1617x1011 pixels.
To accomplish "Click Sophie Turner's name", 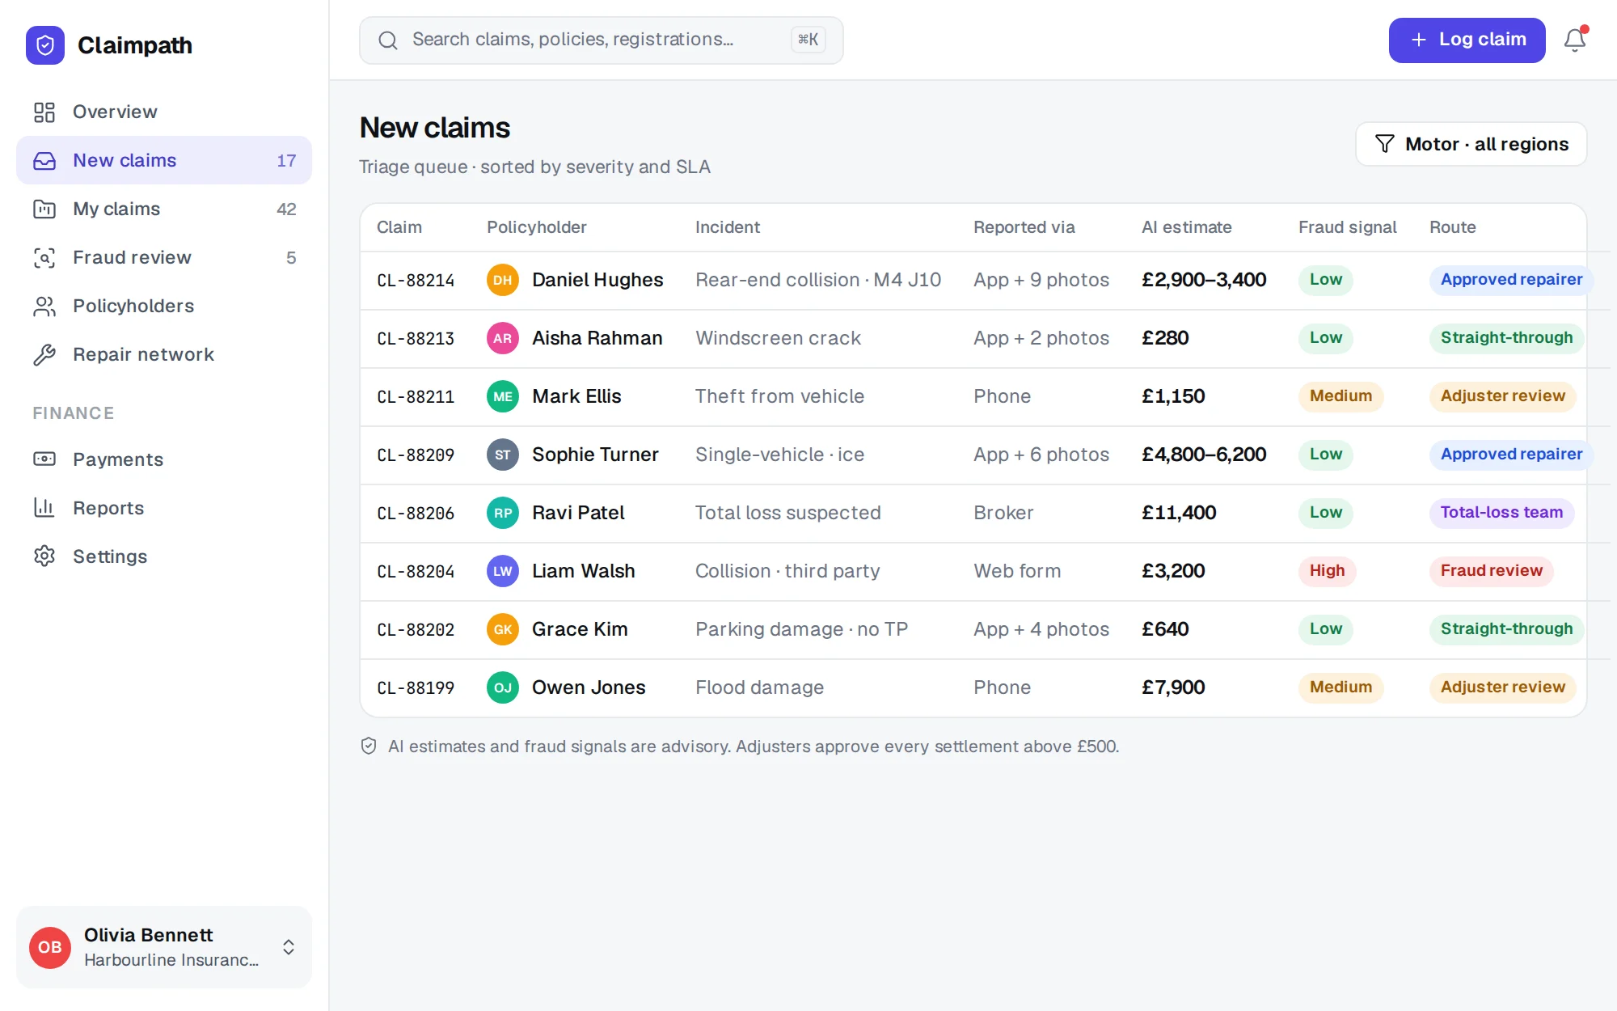I will tap(595, 455).
